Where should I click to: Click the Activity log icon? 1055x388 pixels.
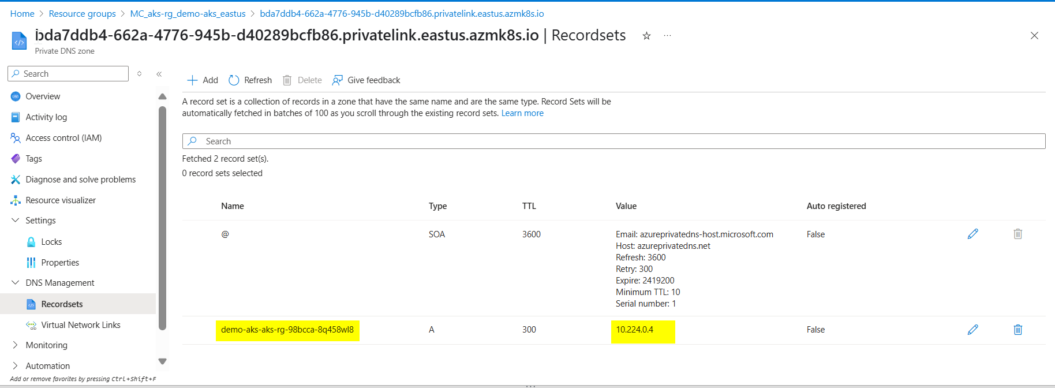[16, 117]
